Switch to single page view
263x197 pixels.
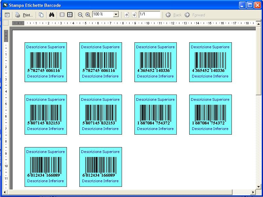pyautogui.click(x=62, y=15)
